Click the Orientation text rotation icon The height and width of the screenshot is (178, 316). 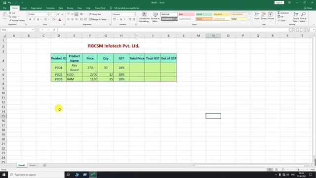(x=81, y=14)
